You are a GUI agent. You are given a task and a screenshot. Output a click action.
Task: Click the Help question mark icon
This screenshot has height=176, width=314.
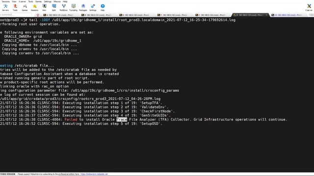[103, 8]
